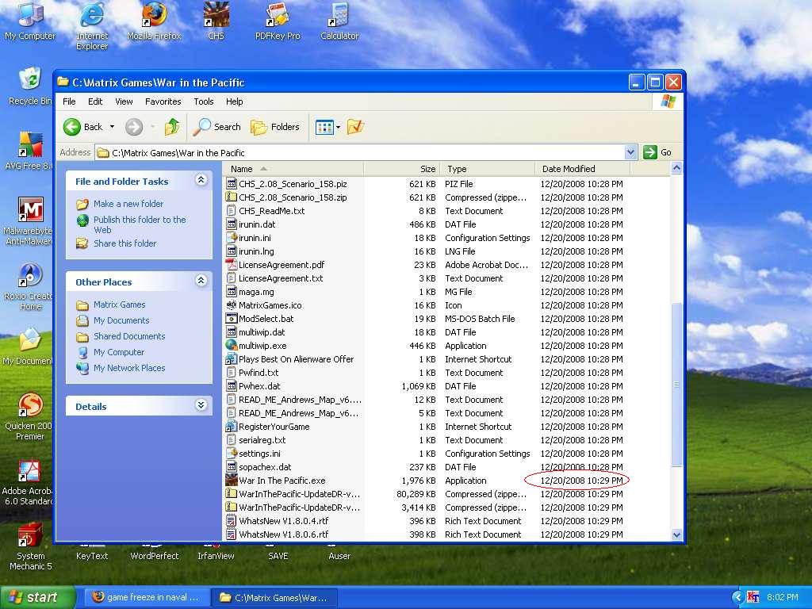
Task: Select the IrfanView item in the taskbar
Action: tap(215, 555)
